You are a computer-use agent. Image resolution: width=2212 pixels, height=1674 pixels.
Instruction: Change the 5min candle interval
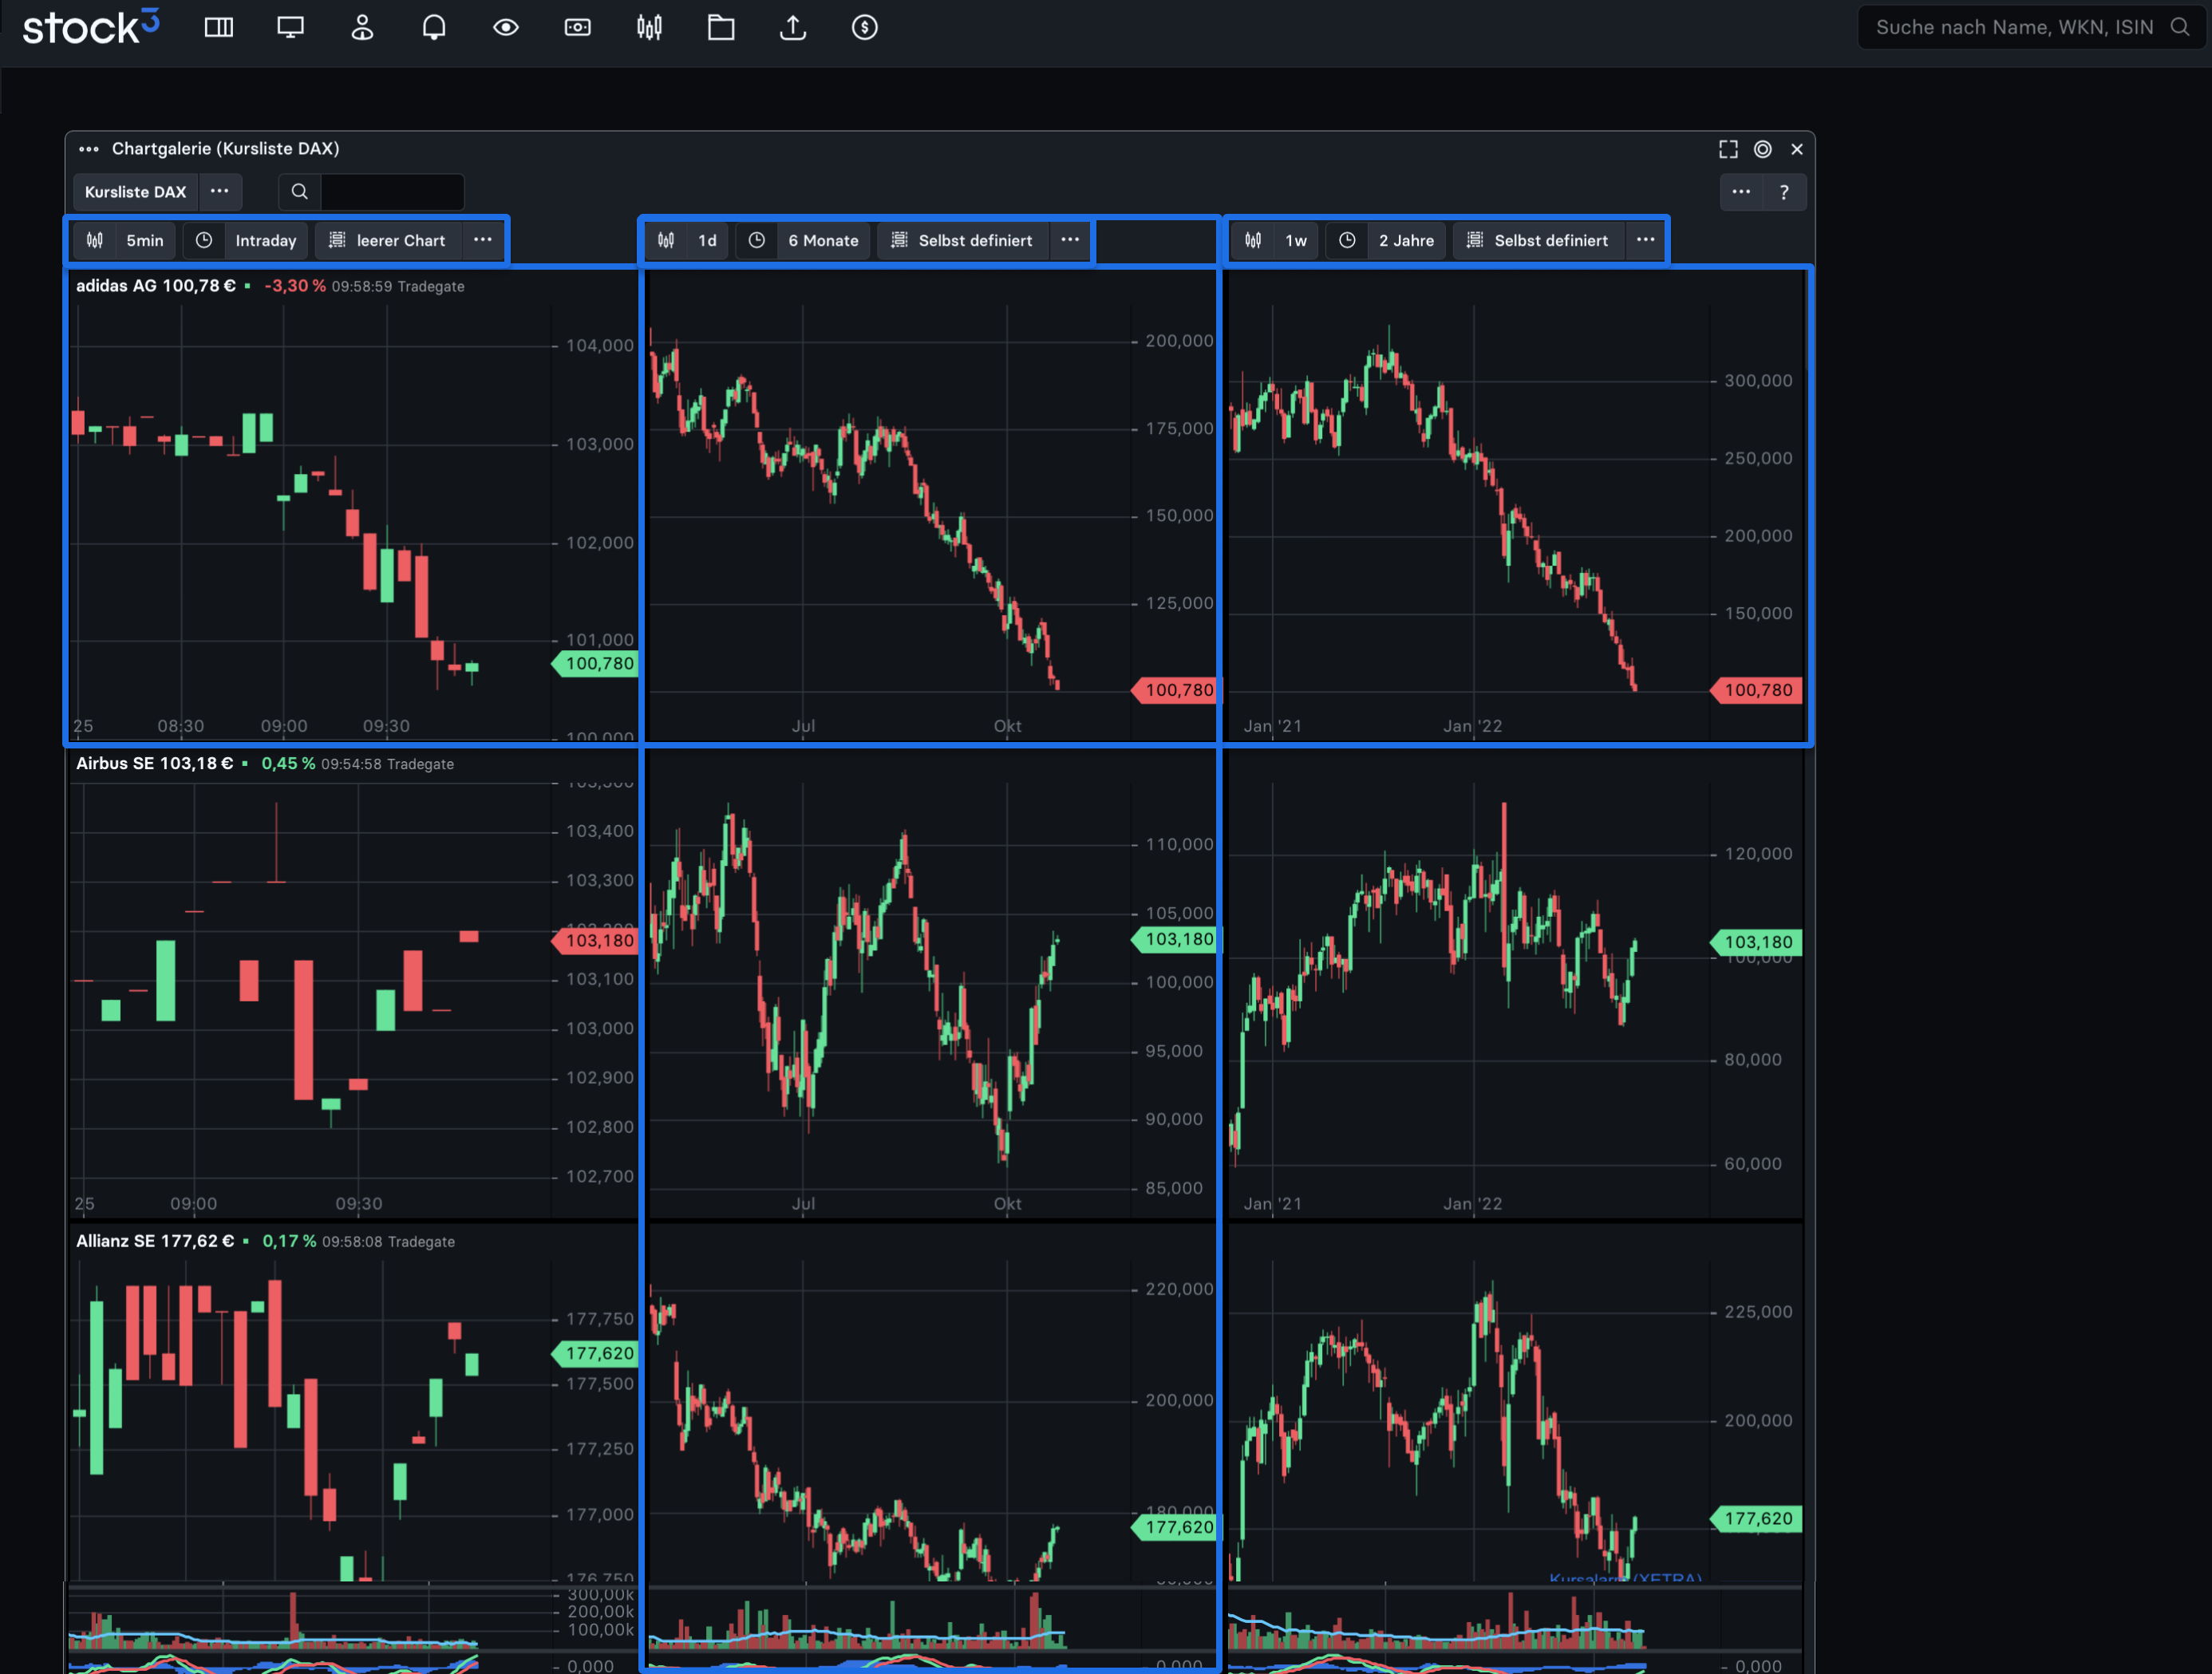click(x=145, y=240)
